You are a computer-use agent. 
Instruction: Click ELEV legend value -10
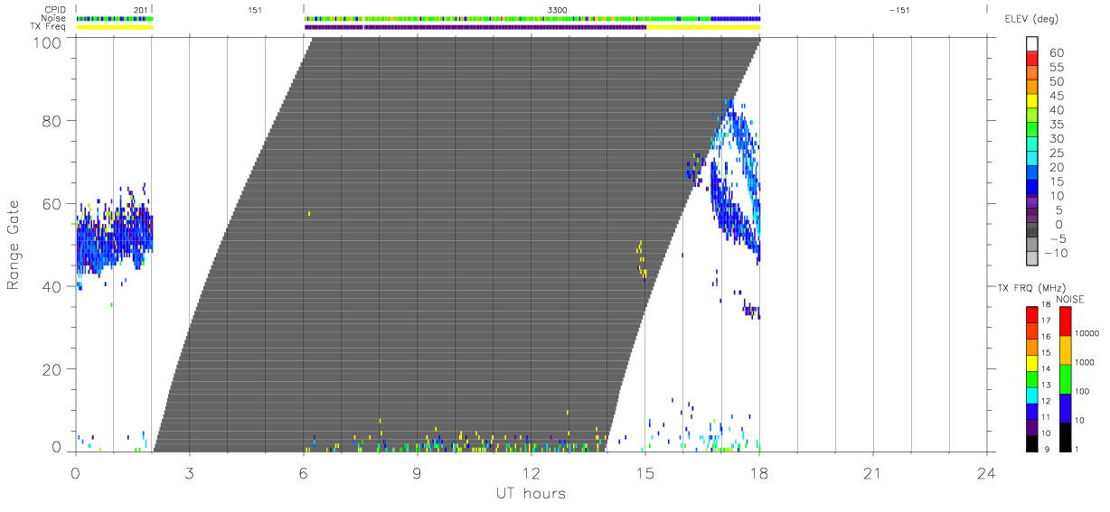click(x=1056, y=254)
